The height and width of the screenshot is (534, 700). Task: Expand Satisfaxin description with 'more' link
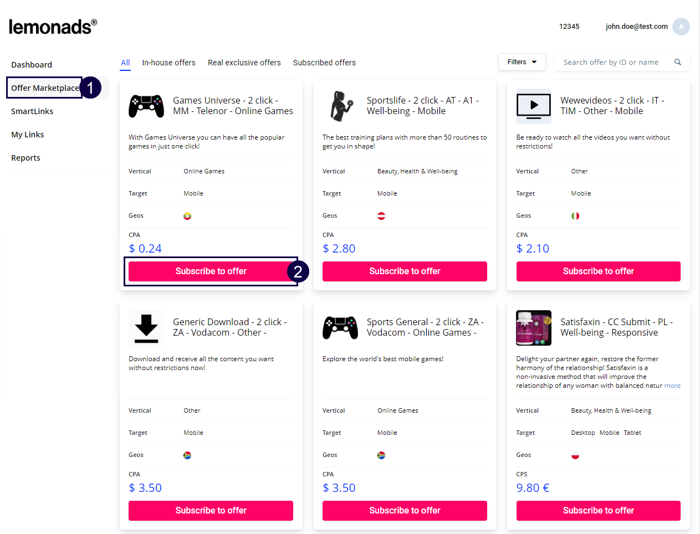tap(672, 386)
